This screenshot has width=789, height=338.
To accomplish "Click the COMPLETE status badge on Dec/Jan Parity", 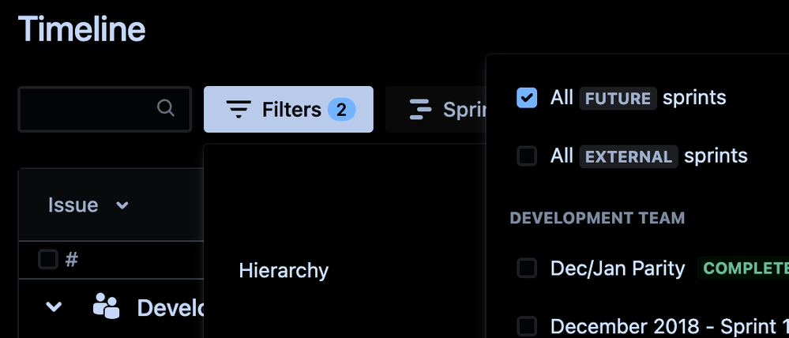I will (743, 269).
